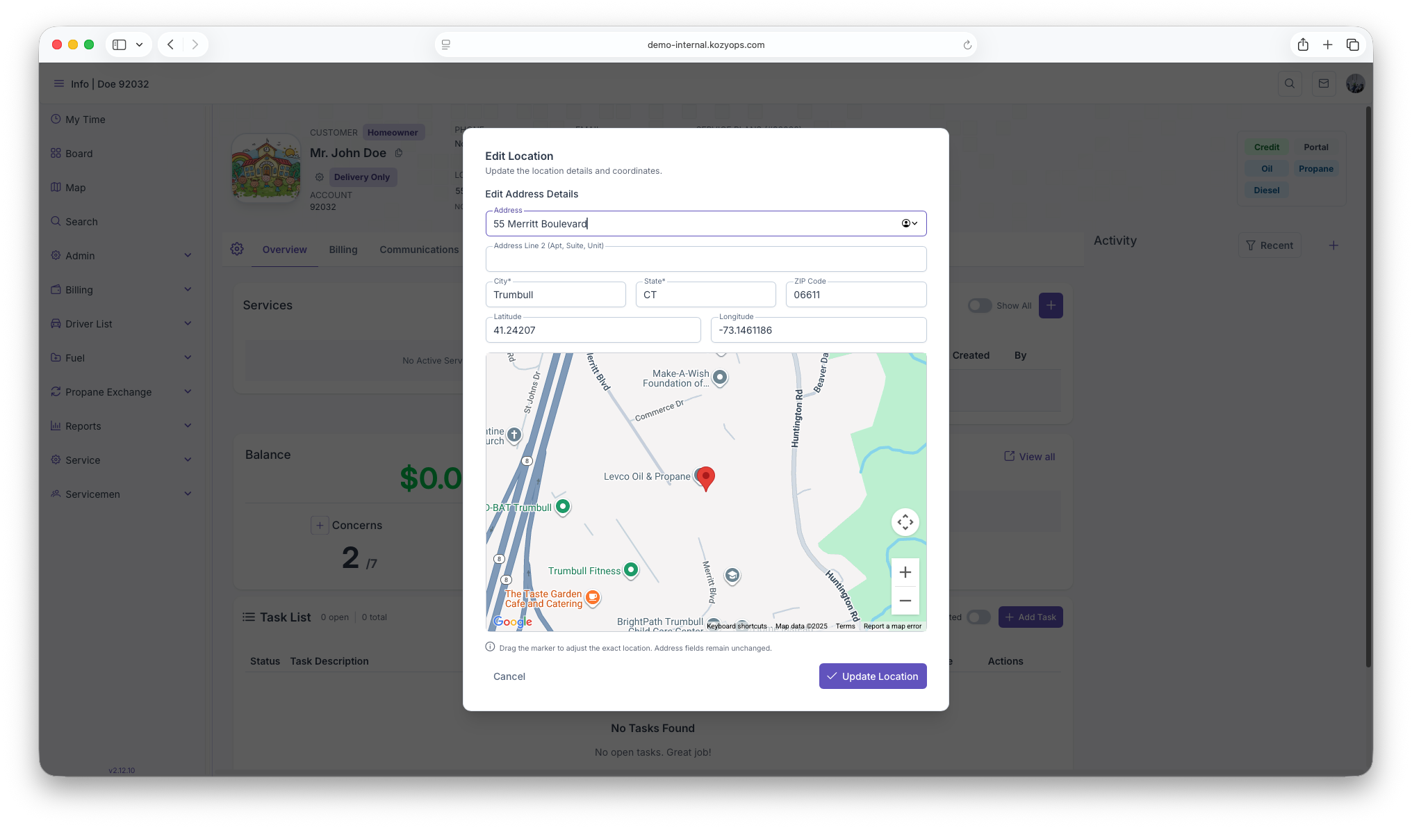Click the Trumbull Fitness map pin
Viewport: 1412px width, 828px height.
click(631, 569)
